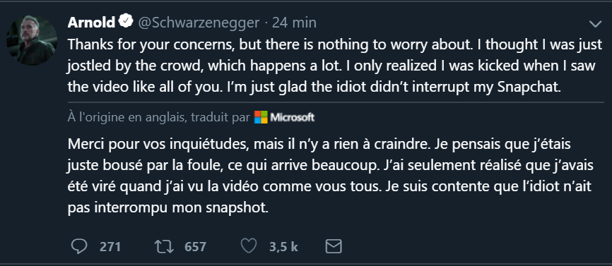Click the original English tweet text

click(335, 66)
